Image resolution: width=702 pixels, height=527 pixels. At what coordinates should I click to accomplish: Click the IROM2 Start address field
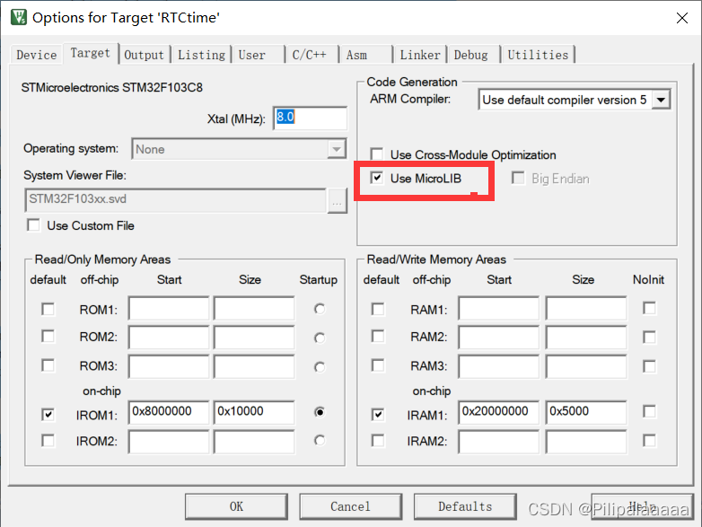[x=169, y=442]
